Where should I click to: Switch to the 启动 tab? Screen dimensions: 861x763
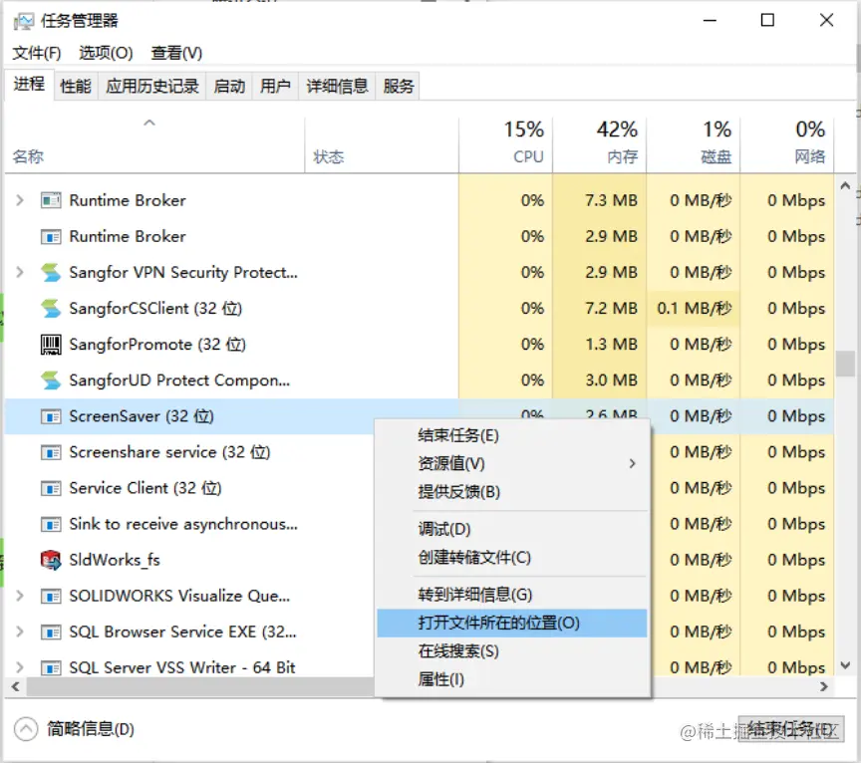pos(229,87)
